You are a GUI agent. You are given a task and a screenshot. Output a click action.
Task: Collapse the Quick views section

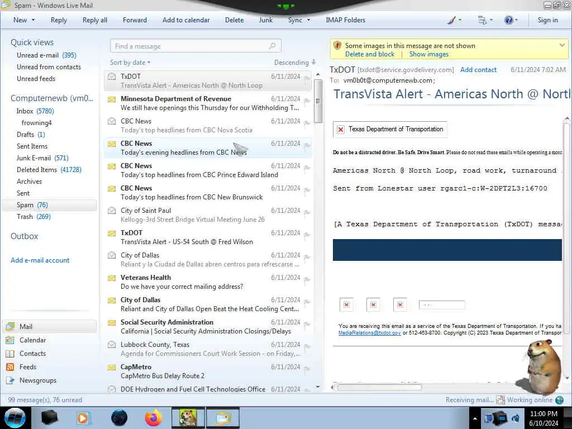(32, 42)
